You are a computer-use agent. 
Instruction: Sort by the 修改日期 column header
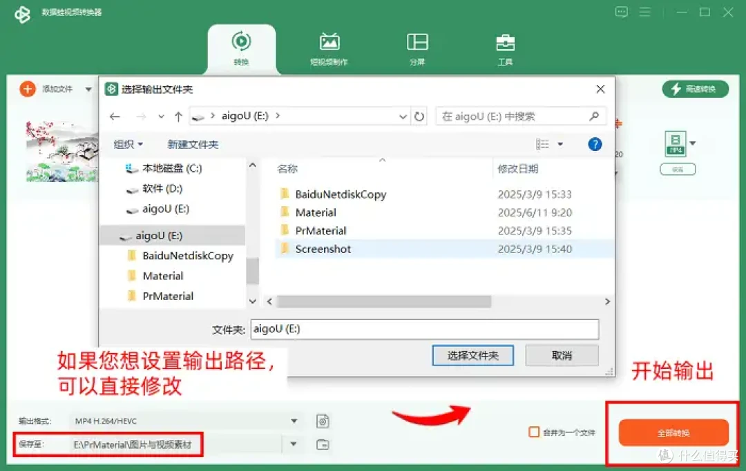(x=517, y=168)
